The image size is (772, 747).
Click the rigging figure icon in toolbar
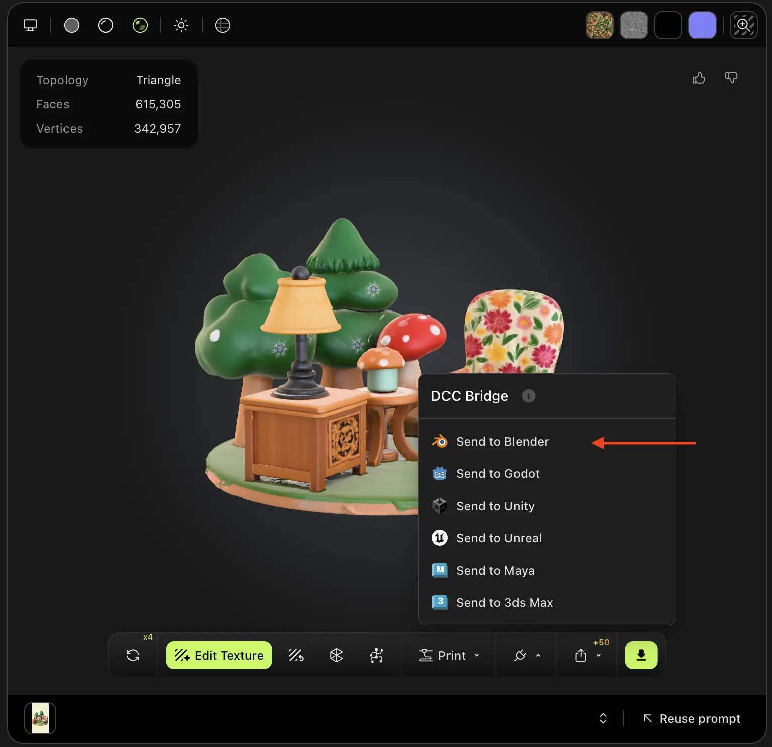pos(377,655)
